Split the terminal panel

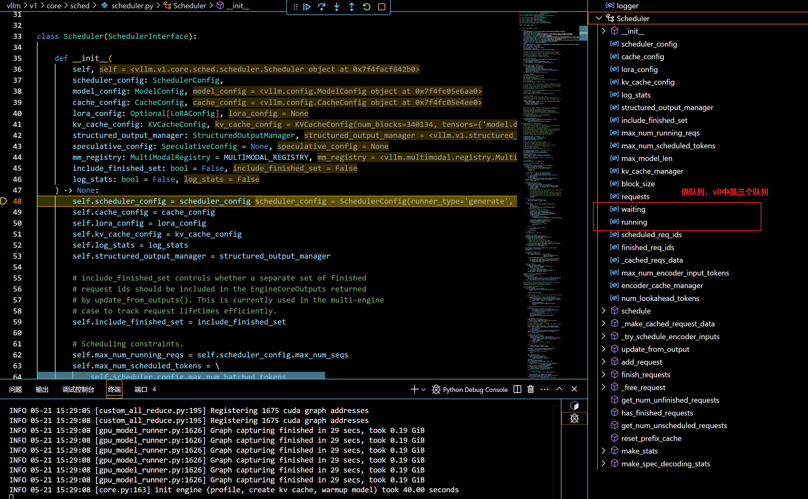click(517, 390)
